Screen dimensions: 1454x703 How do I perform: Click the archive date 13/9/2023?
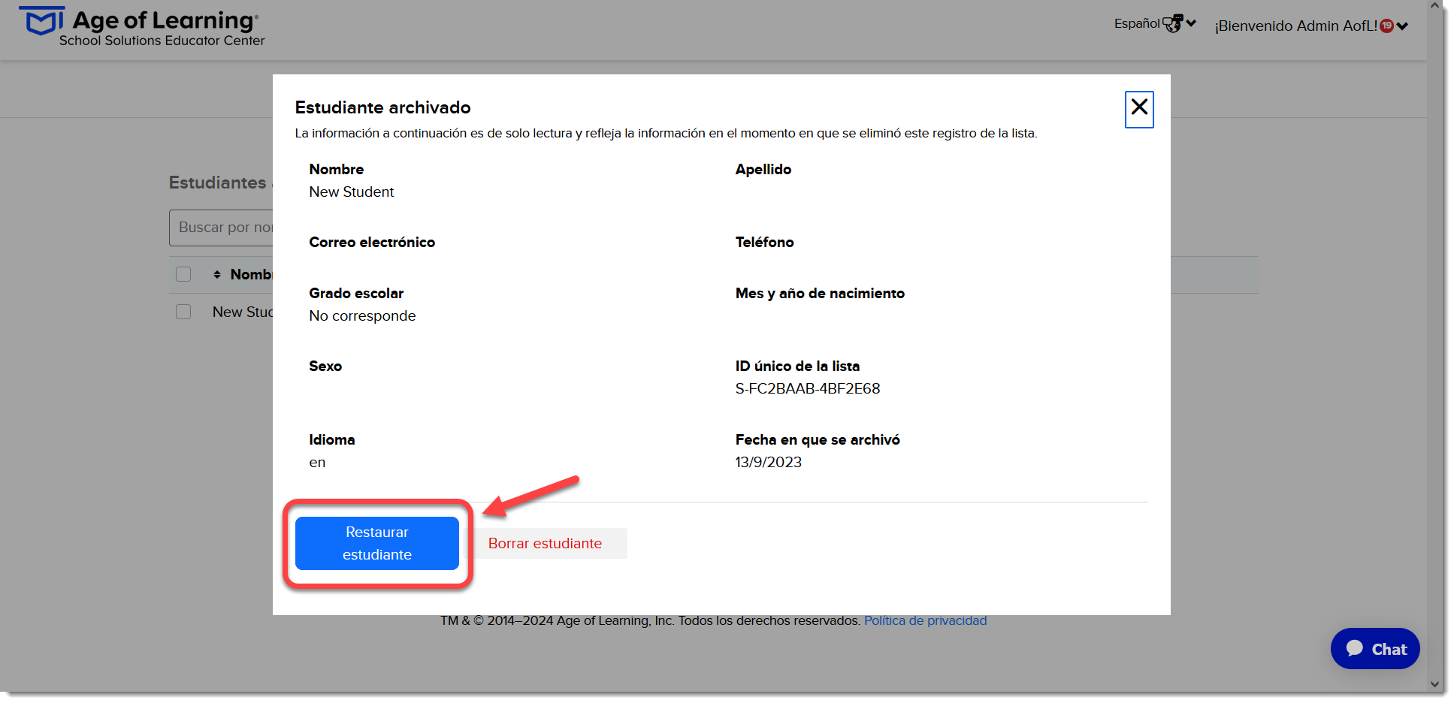(768, 462)
